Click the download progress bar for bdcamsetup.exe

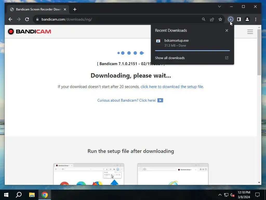coord(192,51)
